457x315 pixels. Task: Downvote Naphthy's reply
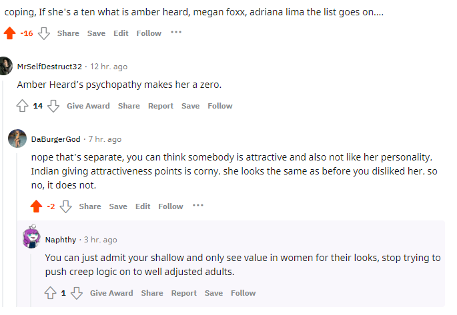pos(77,293)
